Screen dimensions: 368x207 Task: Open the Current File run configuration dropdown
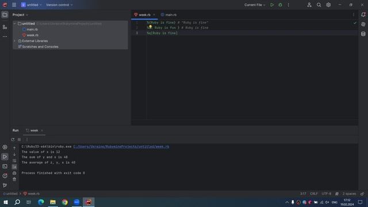coord(255,5)
